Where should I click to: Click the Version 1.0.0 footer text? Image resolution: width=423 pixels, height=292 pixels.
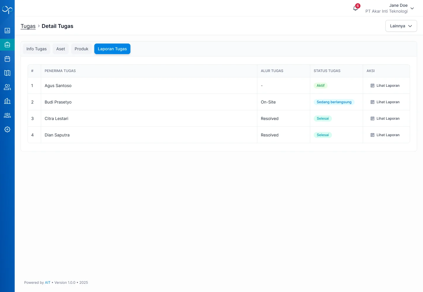pyautogui.click(x=65, y=283)
